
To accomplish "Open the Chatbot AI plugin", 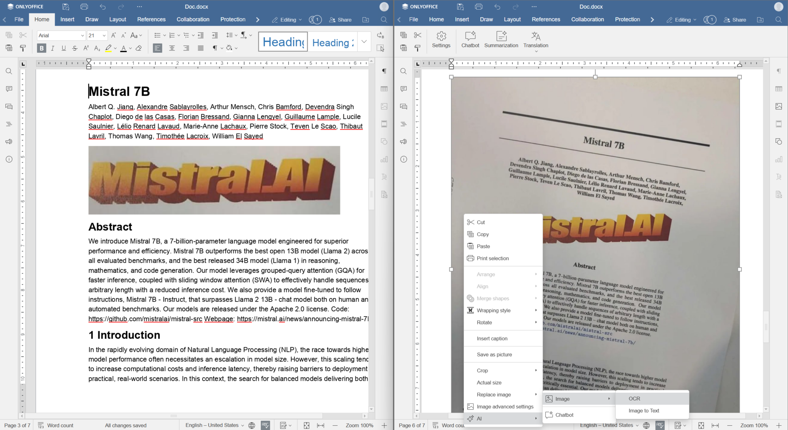I will (470, 40).
